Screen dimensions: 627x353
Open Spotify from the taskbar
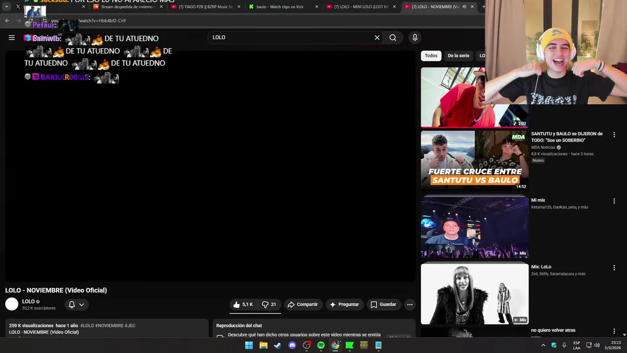tap(321, 345)
